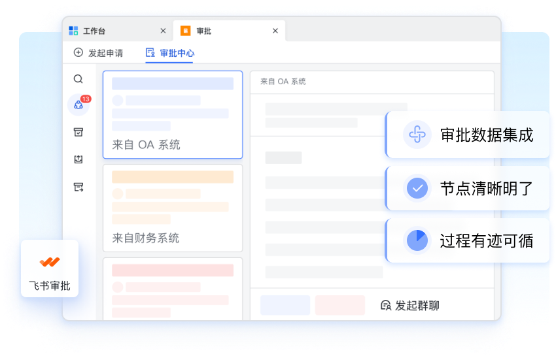Open the 发起申请 menu item
Image resolution: width=556 pixels, height=358 pixels.
[x=98, y=53]
